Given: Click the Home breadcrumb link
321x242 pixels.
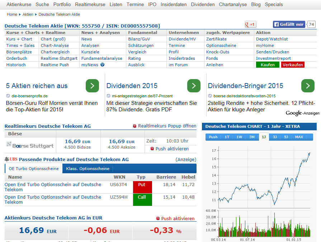Looking at the screenshot, I should click(x=12, y=14).
